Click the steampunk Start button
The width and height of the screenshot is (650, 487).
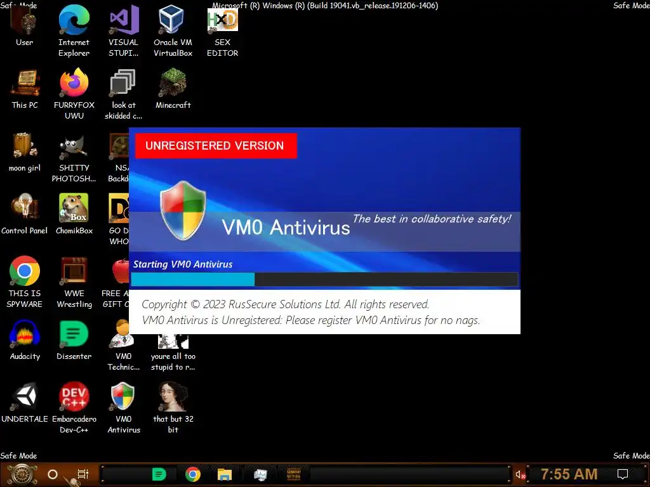[22, 474]
